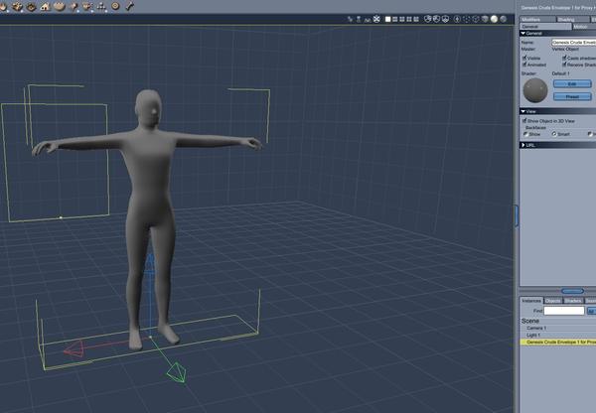596x413 pixels.
Task: Select the flat shaded cube display icon
Action: [485, 19]
